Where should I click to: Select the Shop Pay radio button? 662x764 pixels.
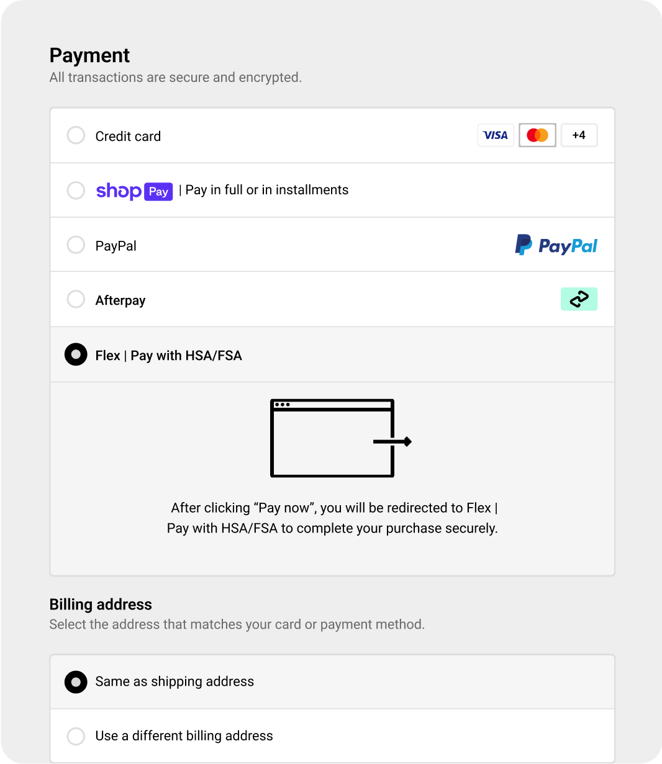[x=76, y=190]
